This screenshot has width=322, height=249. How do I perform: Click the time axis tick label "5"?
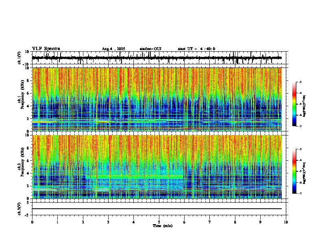pyautogui.click(x=159, y=222)
